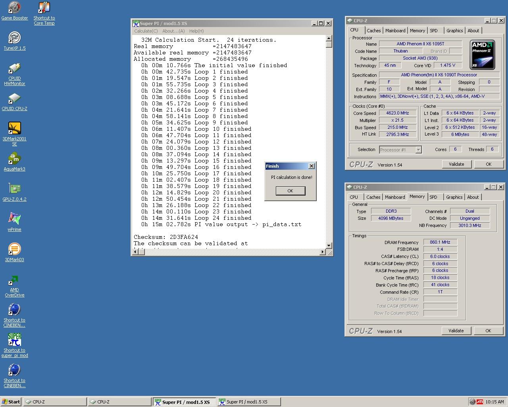
Task: Switch to Graphics tab in top CPU-Z
Action: (x=454, y=31)
